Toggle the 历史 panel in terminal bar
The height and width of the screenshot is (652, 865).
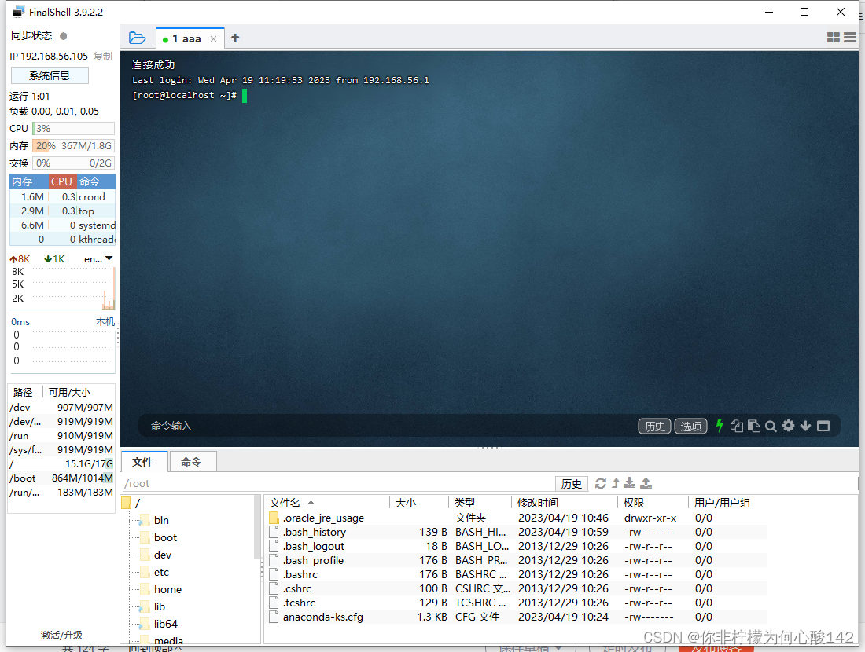[653, 426]
